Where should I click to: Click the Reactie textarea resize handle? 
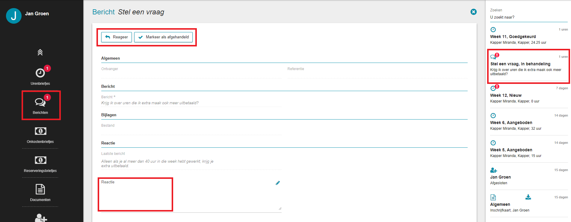(280, 208)
